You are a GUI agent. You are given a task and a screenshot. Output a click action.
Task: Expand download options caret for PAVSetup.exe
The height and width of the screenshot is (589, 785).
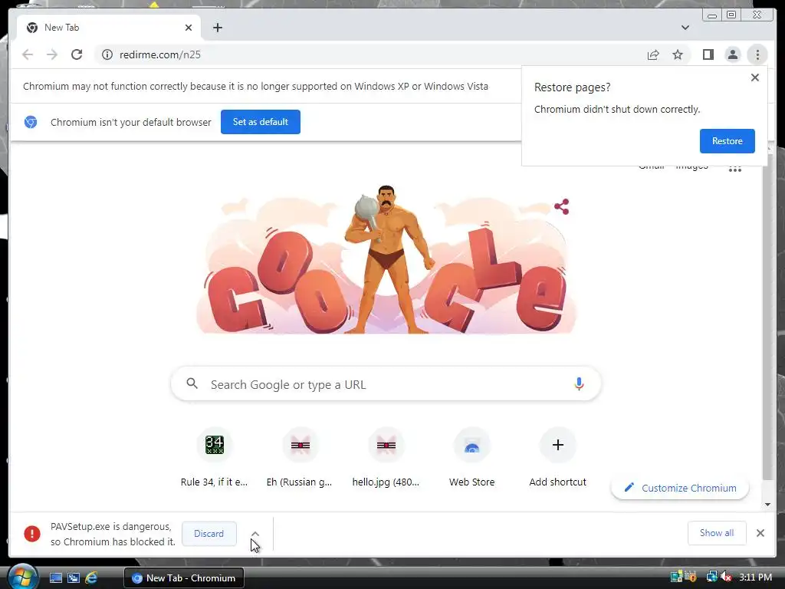click(255, 534)
